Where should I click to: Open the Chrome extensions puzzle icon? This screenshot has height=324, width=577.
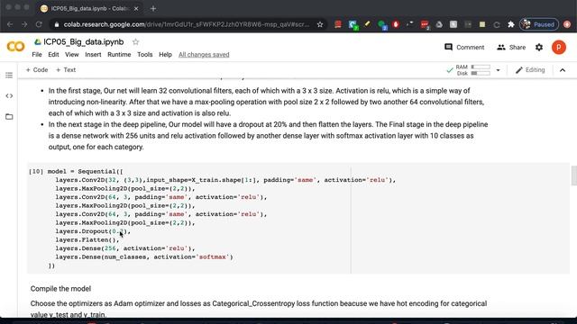[511, 24]
